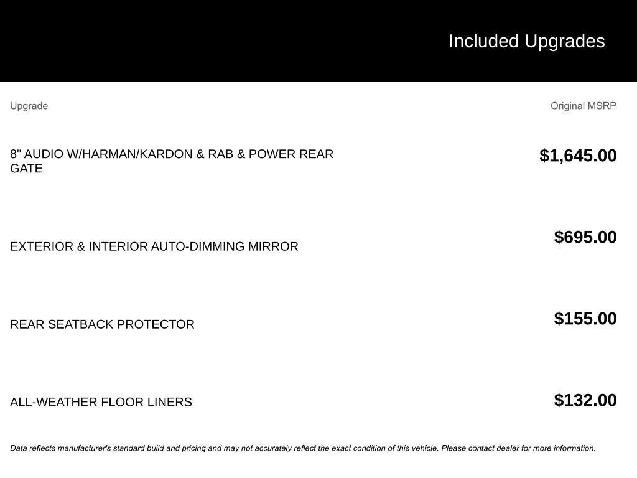Viewport: 637px width, 478px height.
Task: Click the $695.00 price
Action: (585, 237)
